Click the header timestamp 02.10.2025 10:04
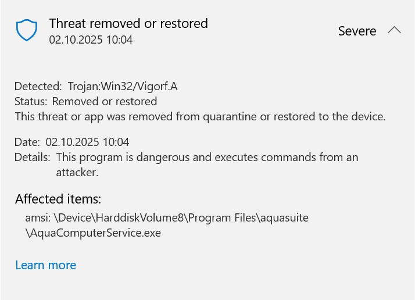 pos(91,40)
